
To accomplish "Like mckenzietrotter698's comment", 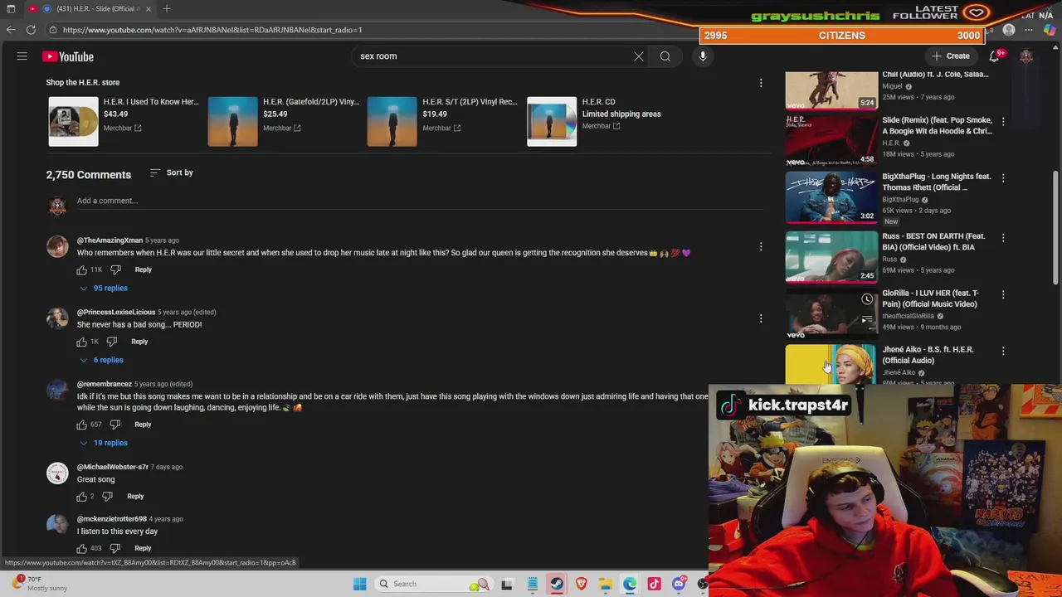I will click(x=82, y=548).
